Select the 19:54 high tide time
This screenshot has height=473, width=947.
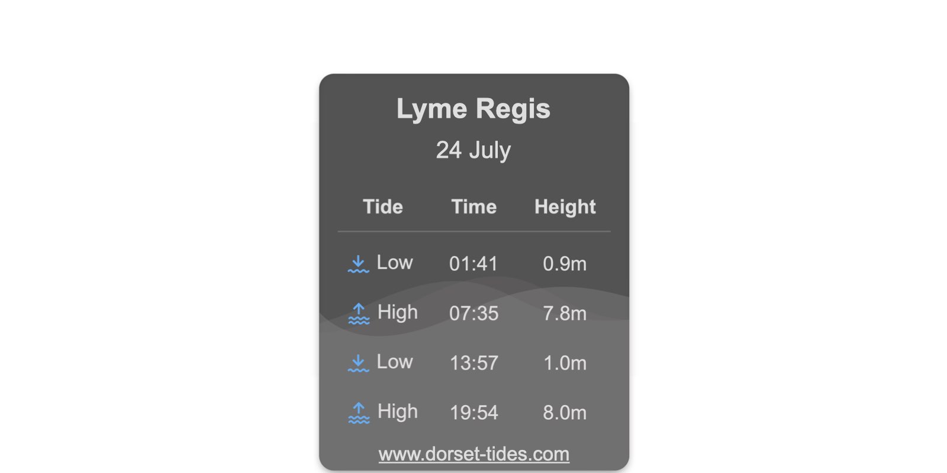tap(474, 413)
